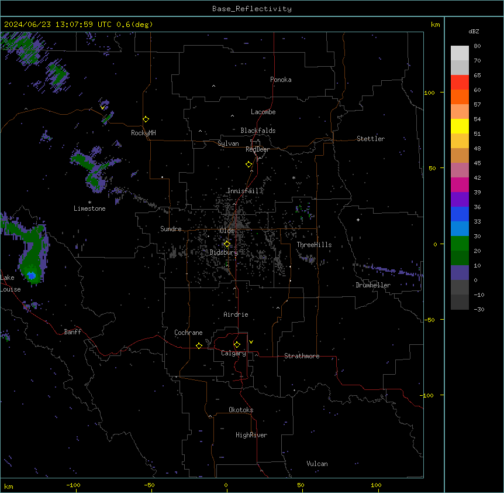504x493 pixels.
Task: Click the 2024/06/23 13:07:59 UTC timestamp
Action: click(x=58, y=25)
